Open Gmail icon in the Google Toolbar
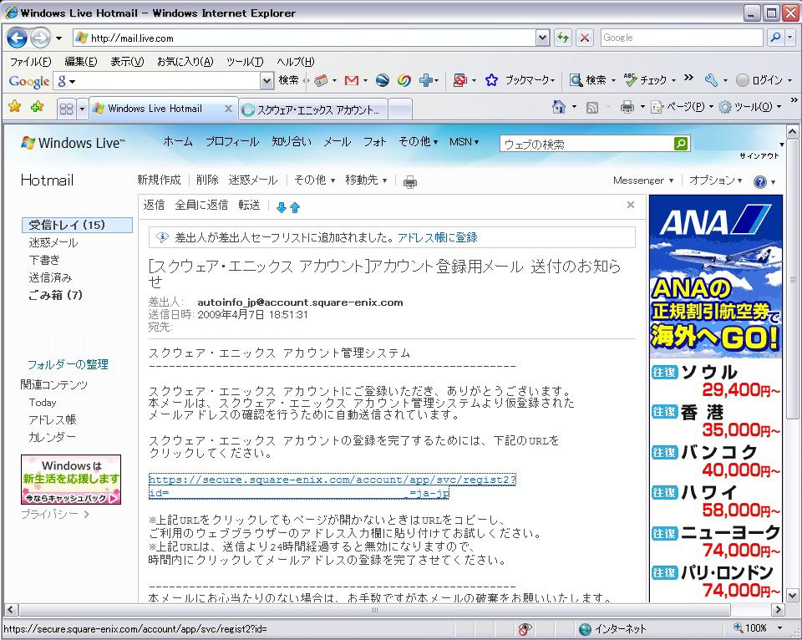Screen dimensions: 802x640 (352, 80)
